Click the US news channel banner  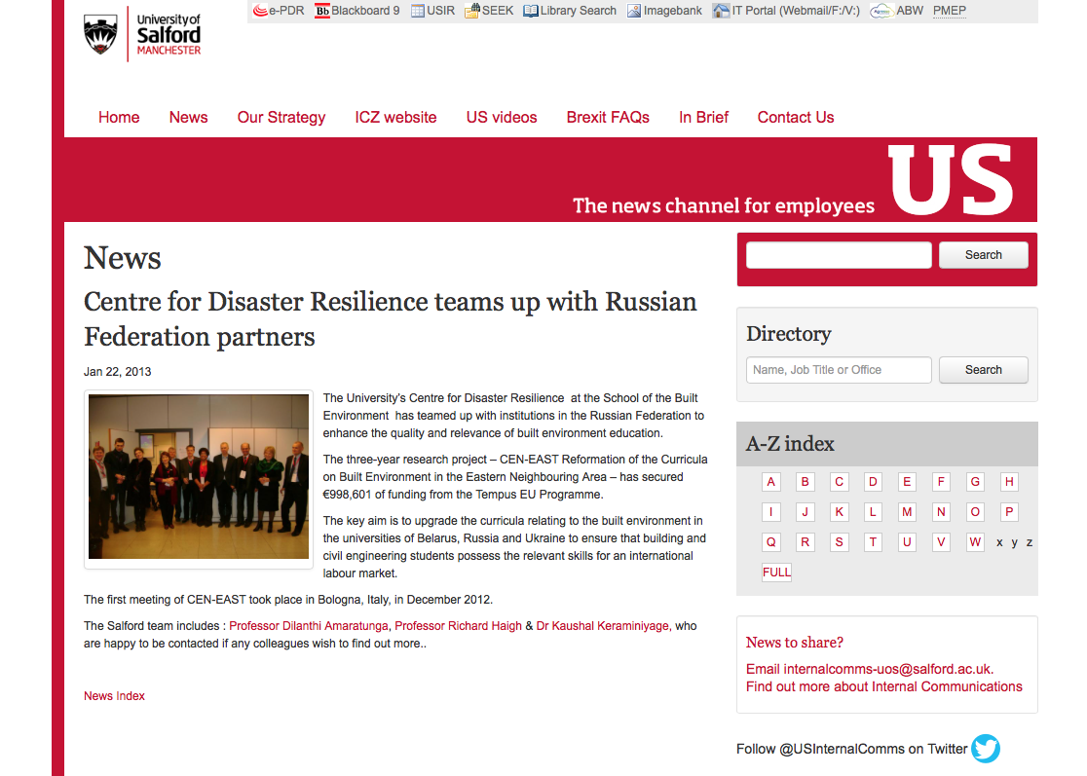pos(551,179)
